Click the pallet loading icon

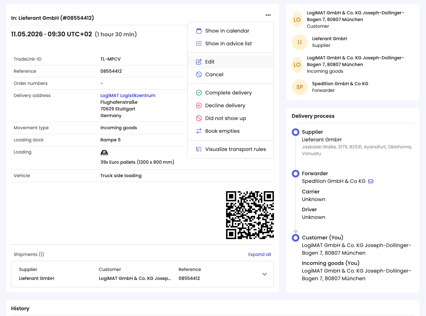pos(104,153)
